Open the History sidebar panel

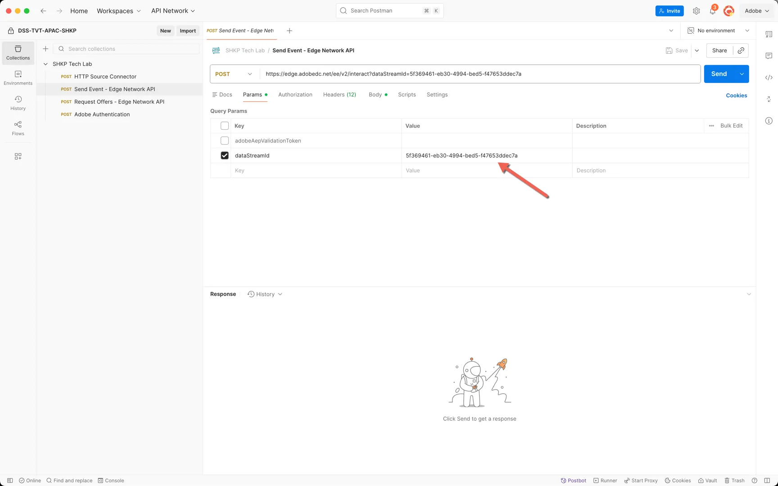tap(18, 103)
